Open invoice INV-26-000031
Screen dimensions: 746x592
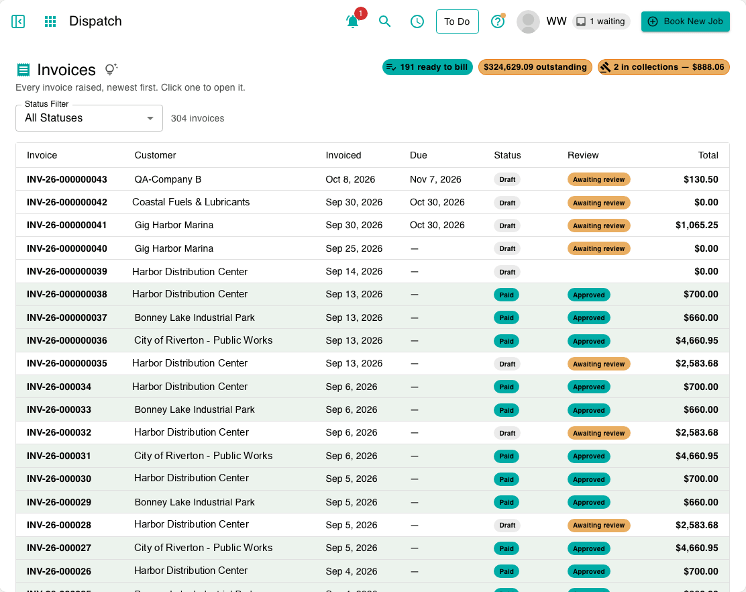tap(372, 456)
